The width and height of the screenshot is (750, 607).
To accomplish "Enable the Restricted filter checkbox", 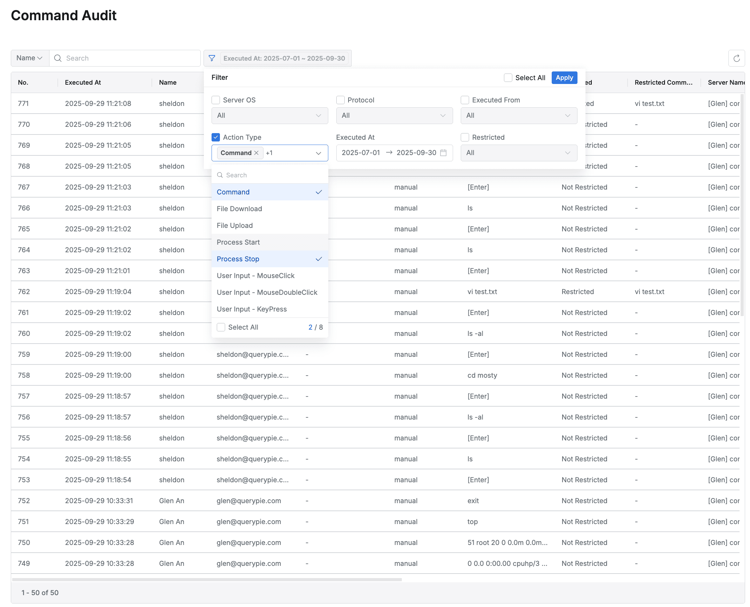I will [465, 137].
